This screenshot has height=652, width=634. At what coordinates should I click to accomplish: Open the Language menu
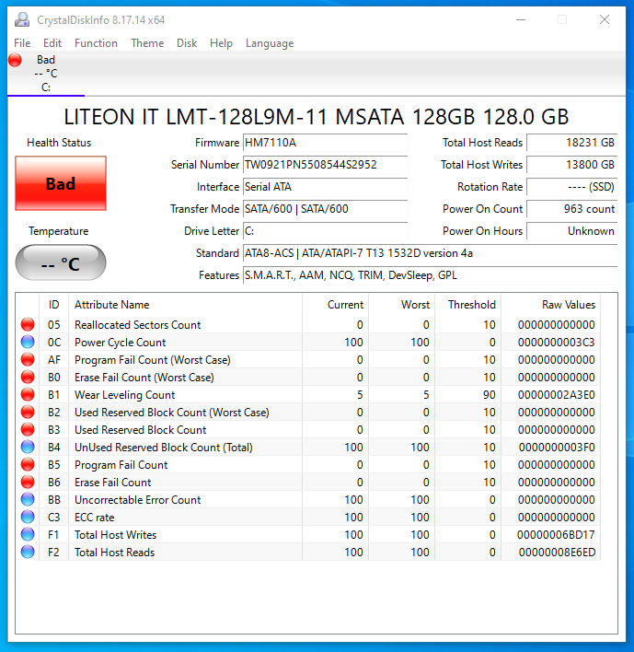tap(270, 43)
